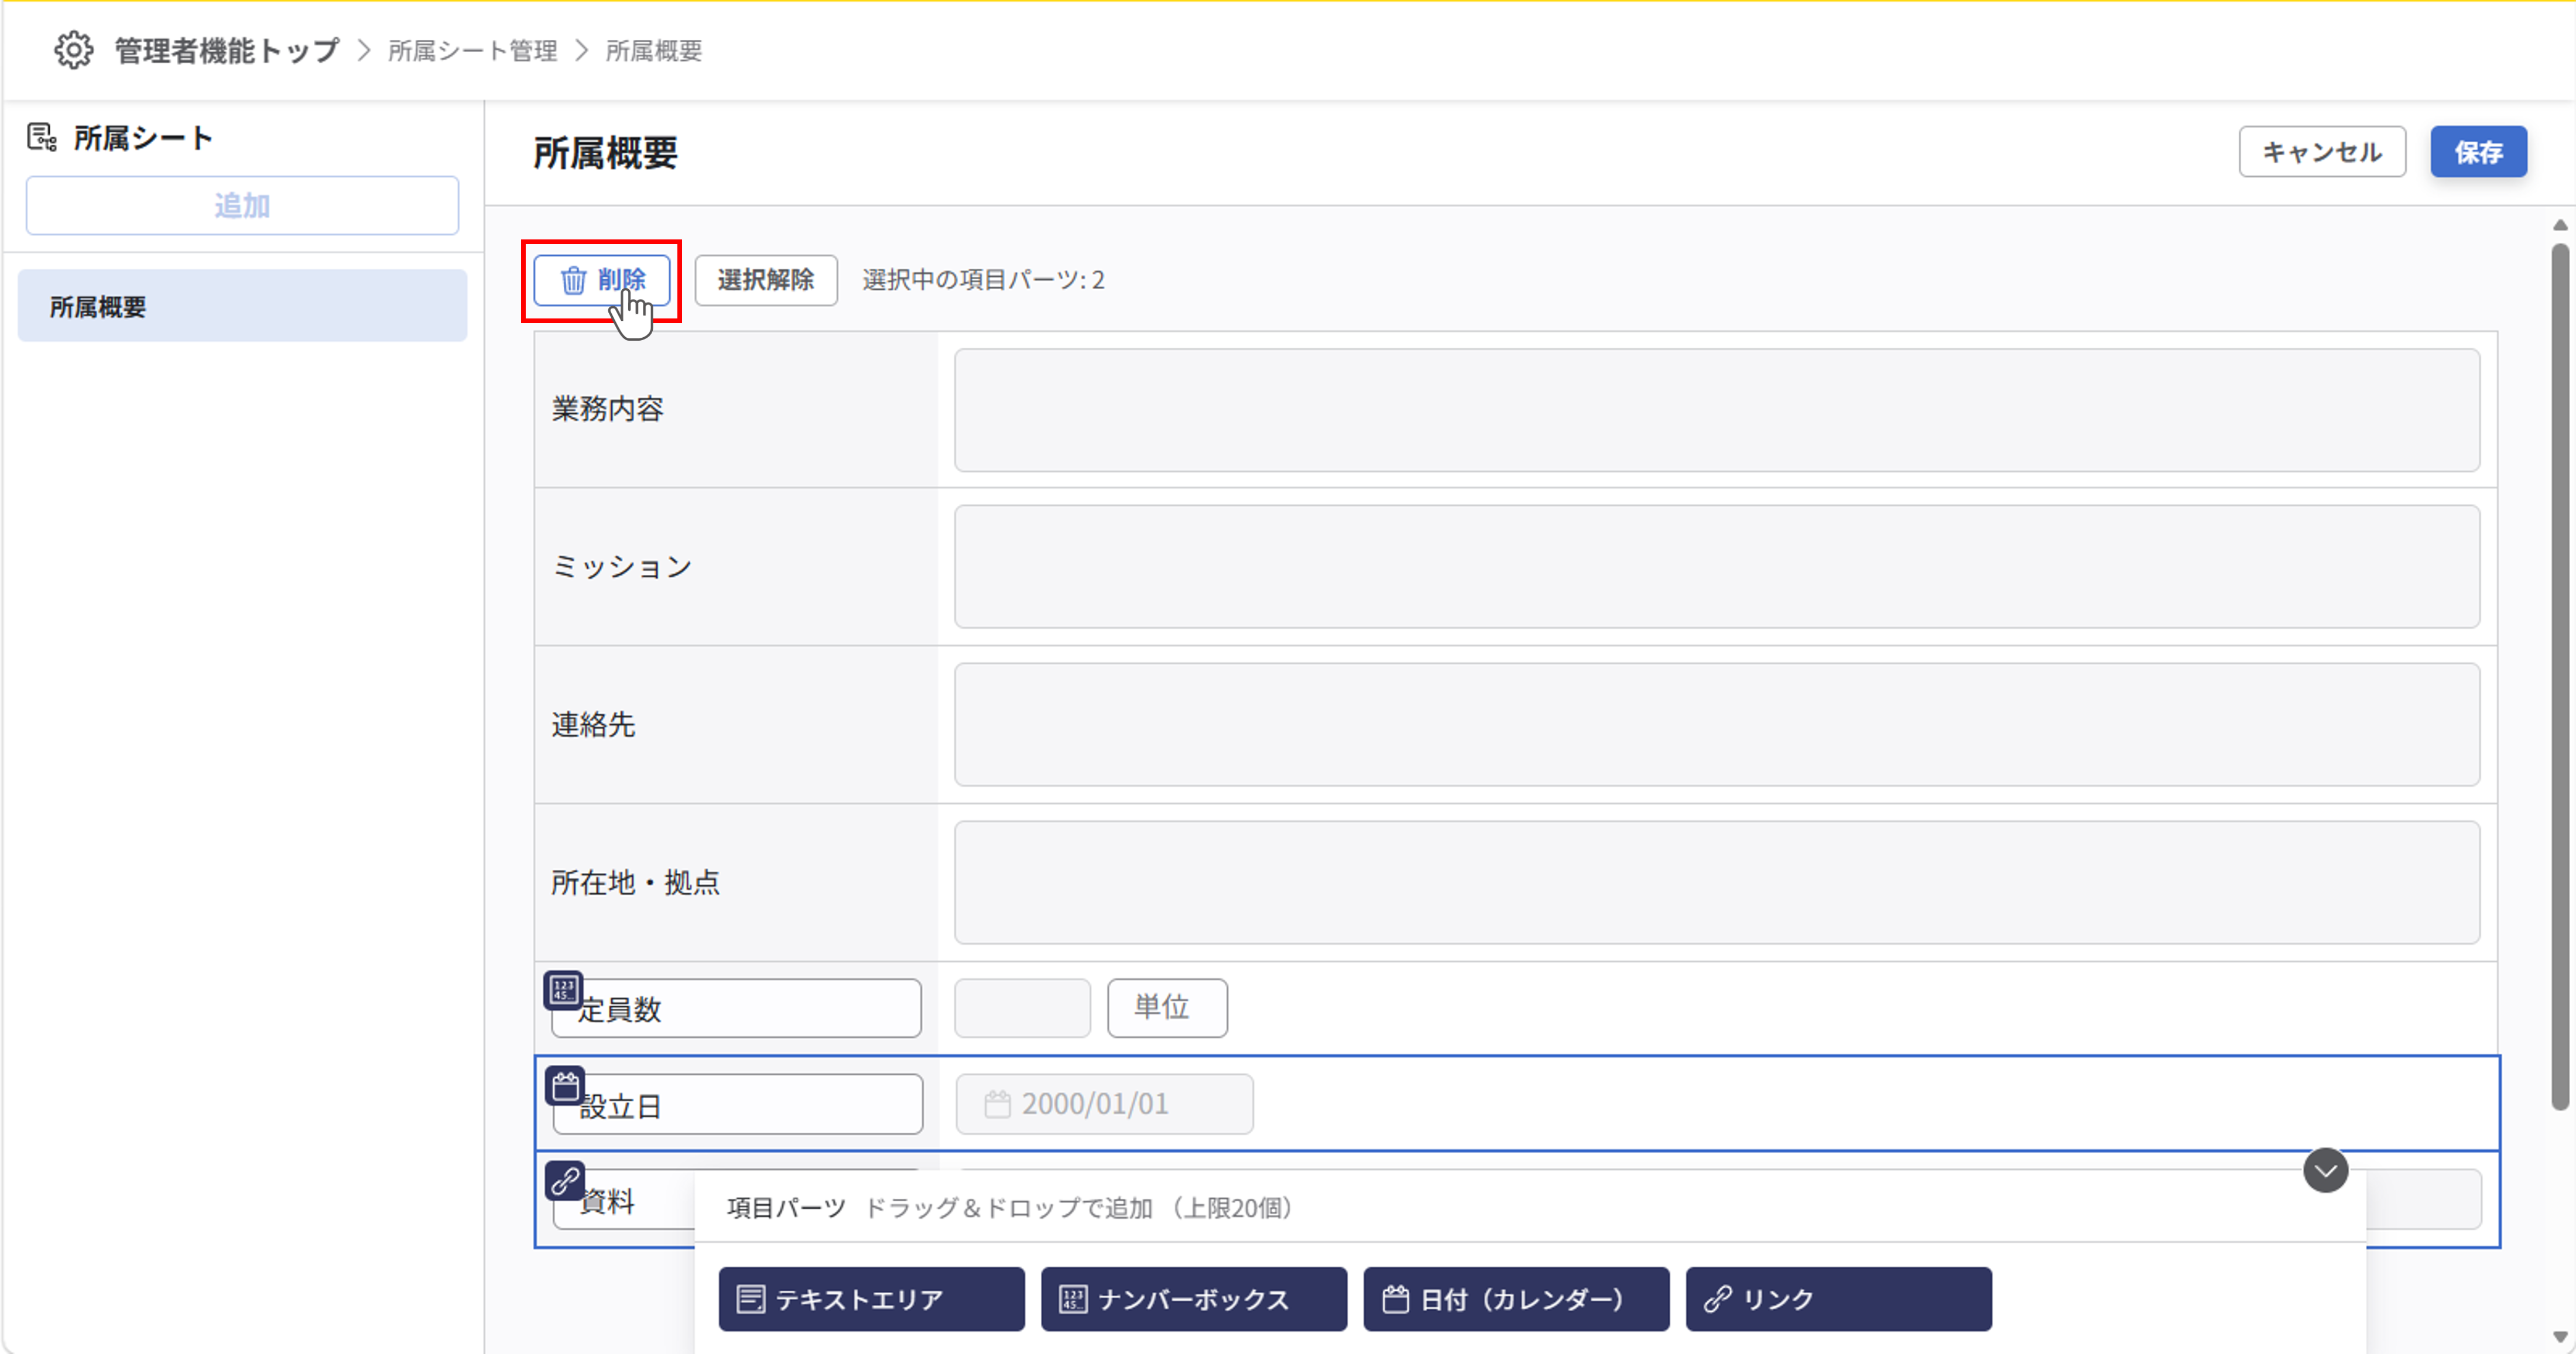Click the 所在地・拠点 row label
The height and width of the screenshot is (1354, 2576).
(636, 883)
